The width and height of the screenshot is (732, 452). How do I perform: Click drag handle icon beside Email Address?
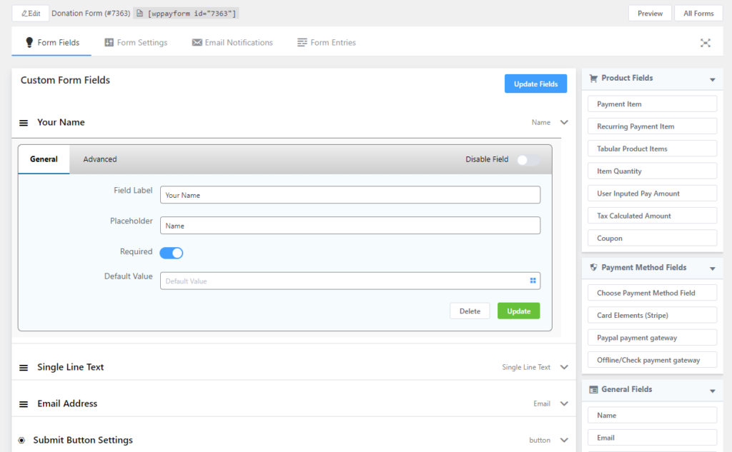pos(24,404)
